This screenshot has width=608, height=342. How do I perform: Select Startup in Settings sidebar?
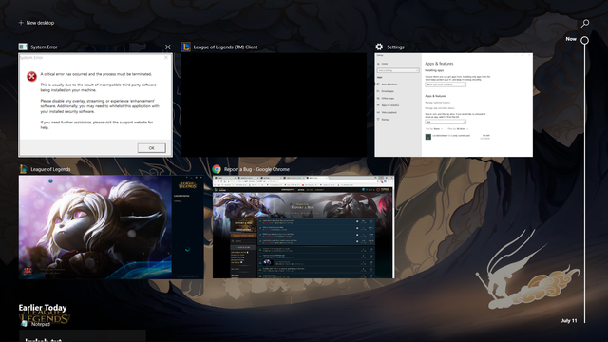click(x=384, y=120)
